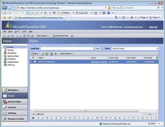Sort by Event type column header
The width and height of the screenshot is (165, 127).
pyautogui.click(x=116, y=58)
